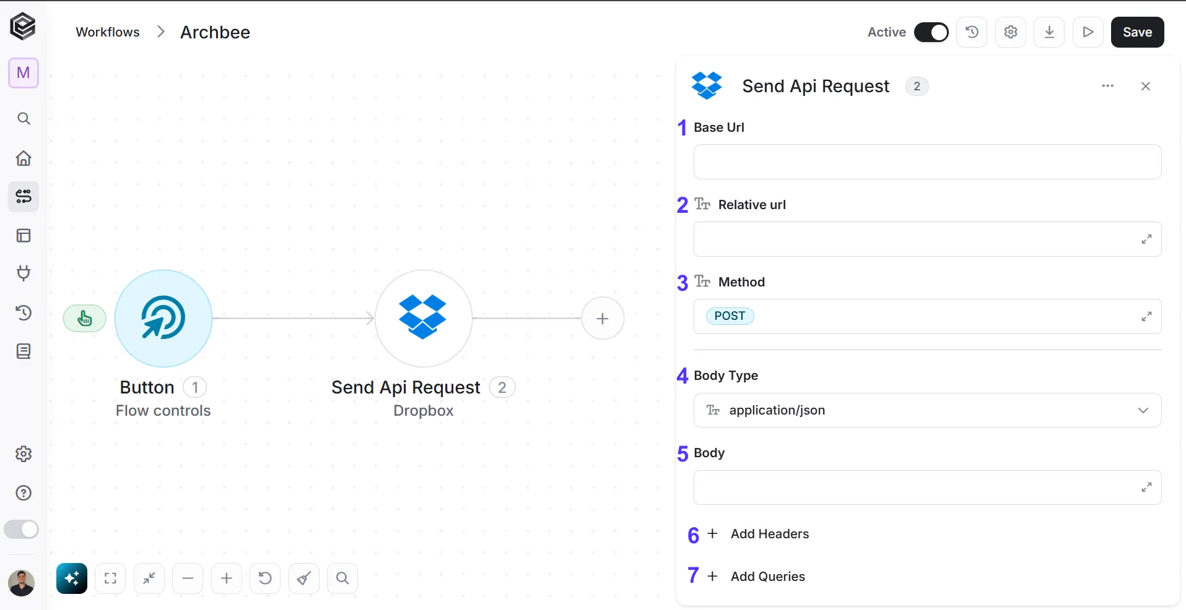This screenshot has height=610, width=1186.
Task: Toggle the switch at the sidebar bottom
Action: (22, 530)
